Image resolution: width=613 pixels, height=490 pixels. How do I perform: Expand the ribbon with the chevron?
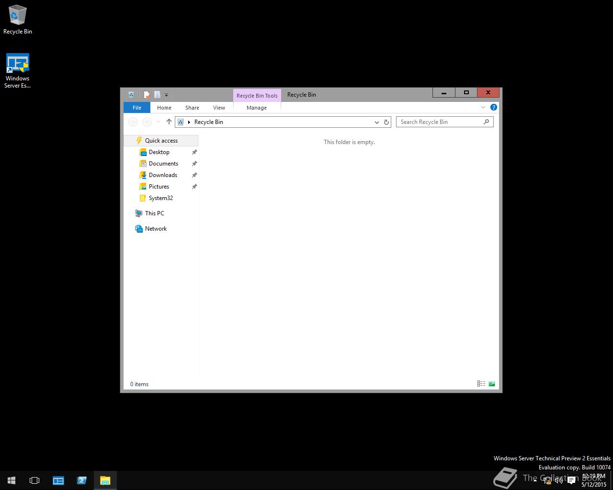coord(483,107)
